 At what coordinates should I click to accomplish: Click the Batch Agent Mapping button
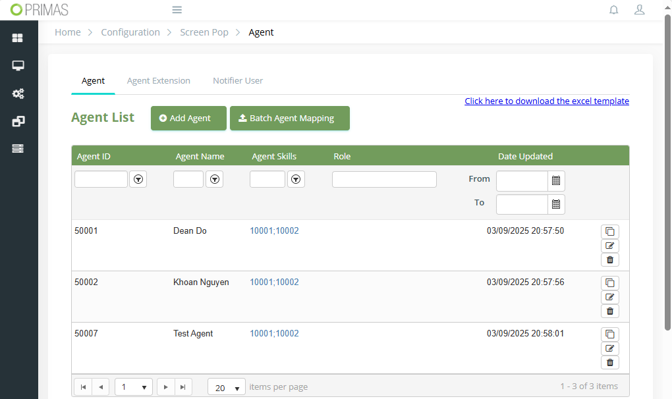[289, 119]
